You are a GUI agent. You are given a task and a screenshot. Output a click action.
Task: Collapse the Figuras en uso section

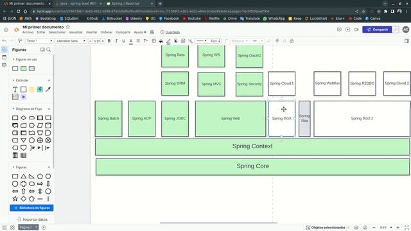(x=13, y=60)
